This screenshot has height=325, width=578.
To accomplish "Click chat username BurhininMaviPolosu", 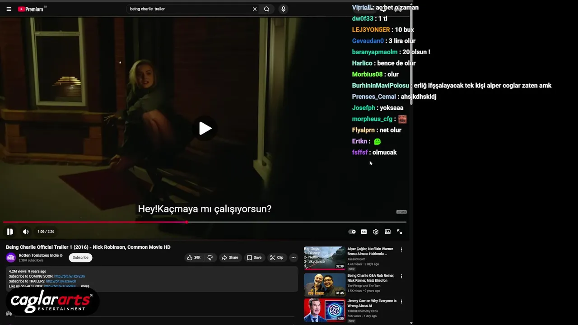I will pyautogui.click(x=381, y=85).
